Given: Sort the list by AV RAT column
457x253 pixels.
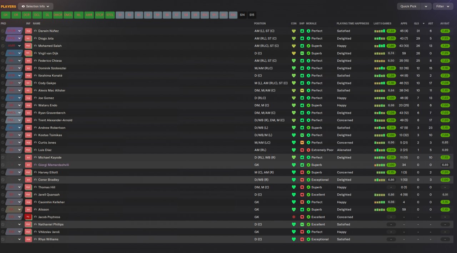Looking at the screenshot, I should [x=445, y=24].
